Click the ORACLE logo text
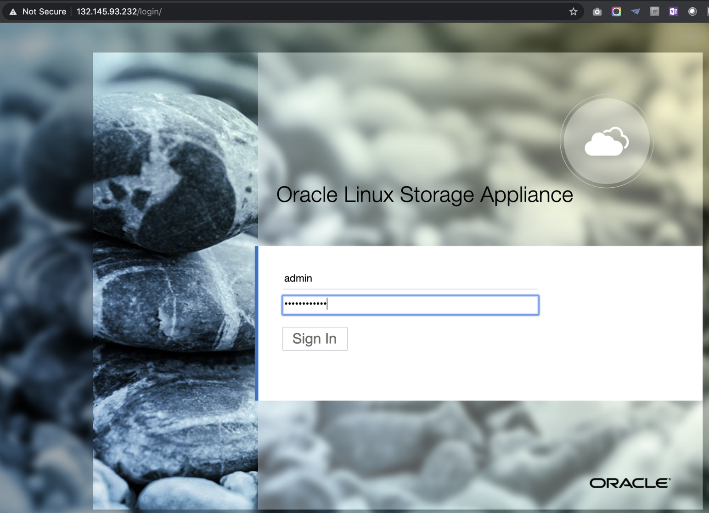The image size is (709, 513). (x=630, y=483)
